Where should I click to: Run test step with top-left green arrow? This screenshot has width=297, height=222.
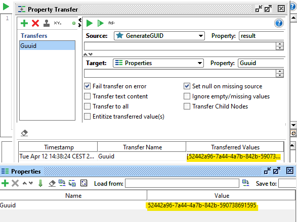6,7
